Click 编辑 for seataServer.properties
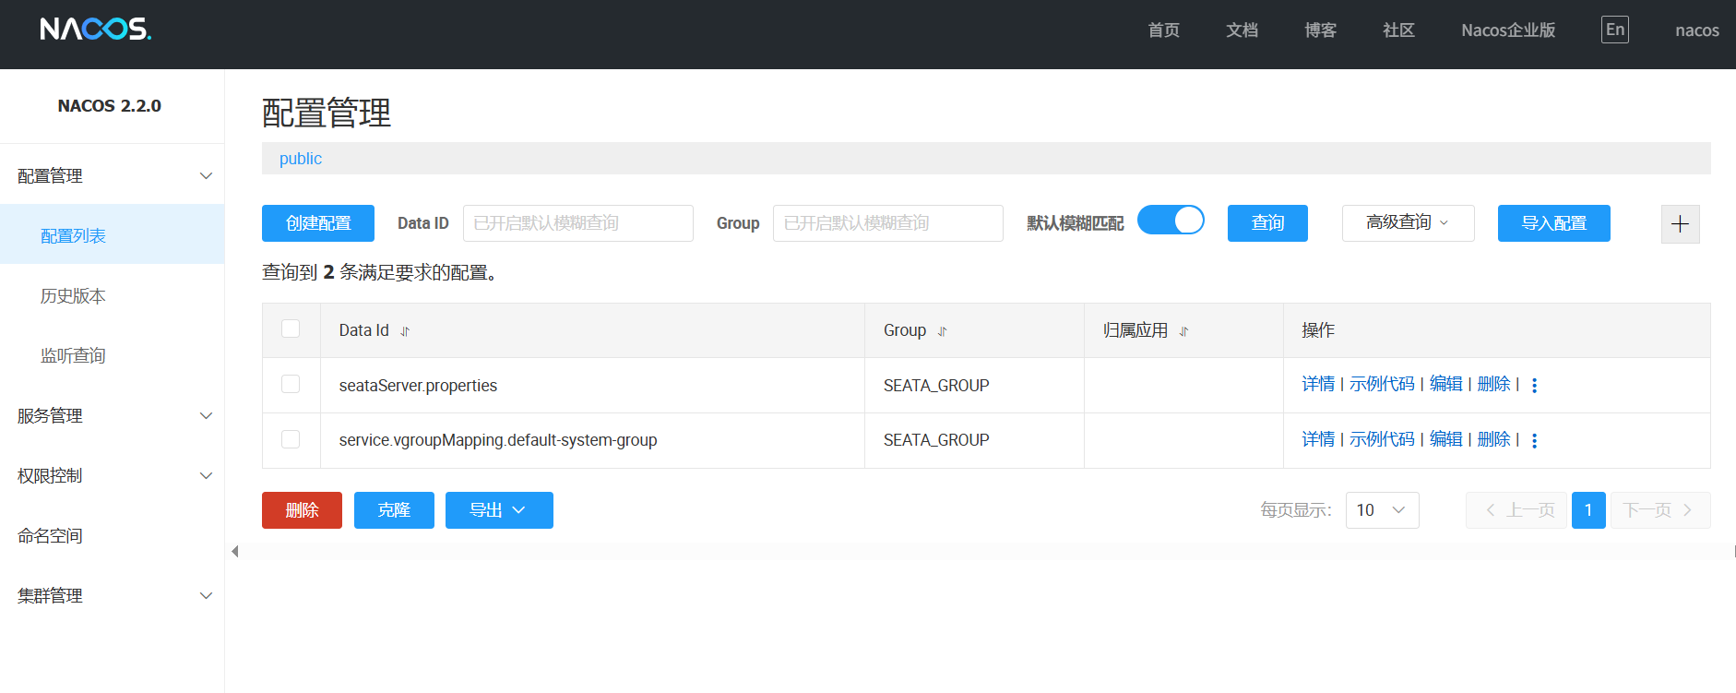Viewport: 1736px width, 693px height. [1445, 384]
